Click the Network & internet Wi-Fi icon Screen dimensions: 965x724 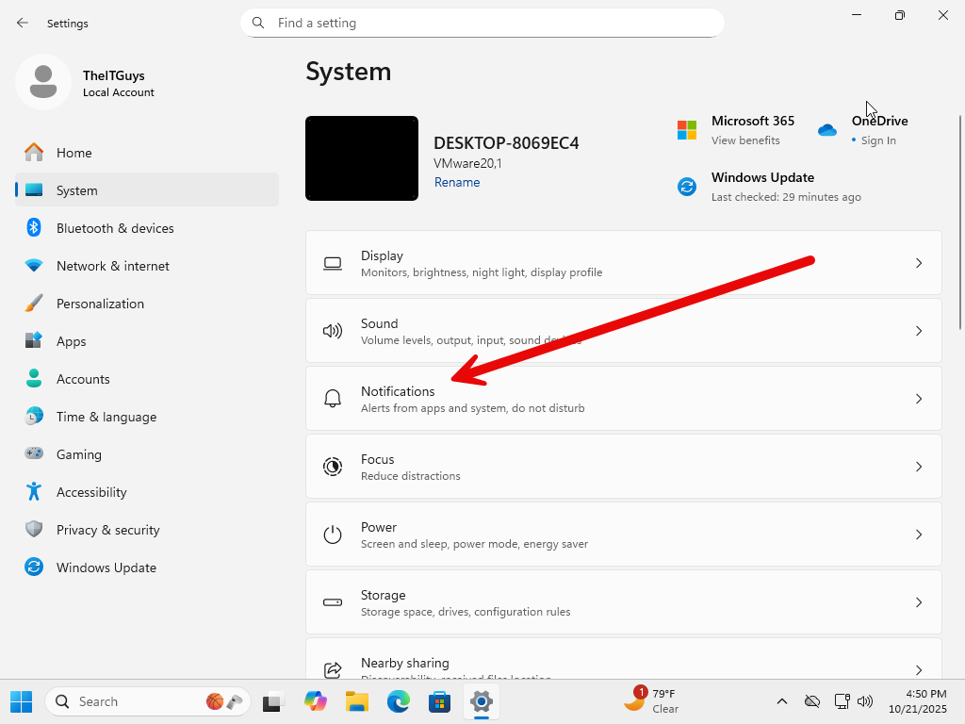coord(34,266)
